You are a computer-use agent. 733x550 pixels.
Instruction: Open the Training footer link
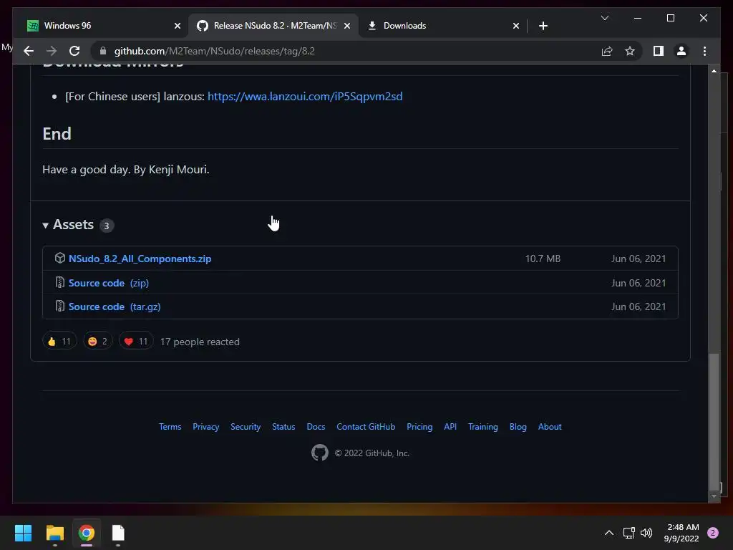click(483, 427)
